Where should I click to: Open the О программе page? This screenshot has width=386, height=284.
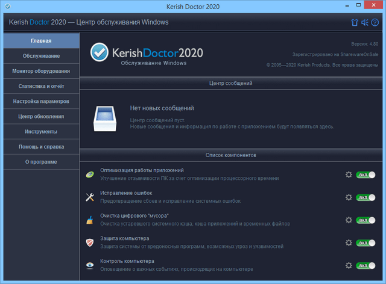[42, 162]
